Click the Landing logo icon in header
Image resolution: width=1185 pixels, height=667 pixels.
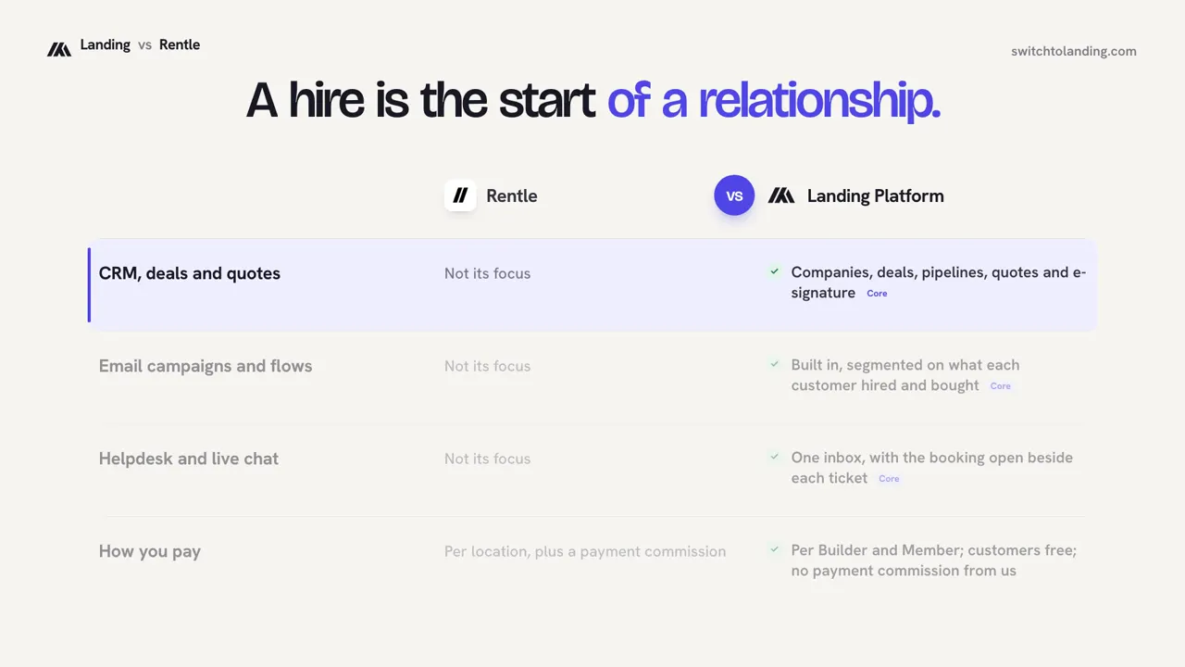coord(59,49)
